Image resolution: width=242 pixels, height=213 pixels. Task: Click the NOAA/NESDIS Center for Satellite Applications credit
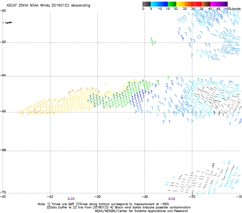point(141,211)
